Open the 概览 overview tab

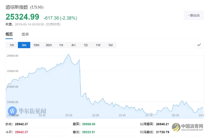click(9, 34)
